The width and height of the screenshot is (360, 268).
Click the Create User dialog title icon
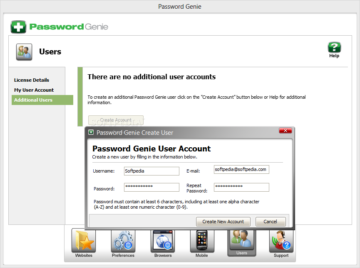[91, 132]
